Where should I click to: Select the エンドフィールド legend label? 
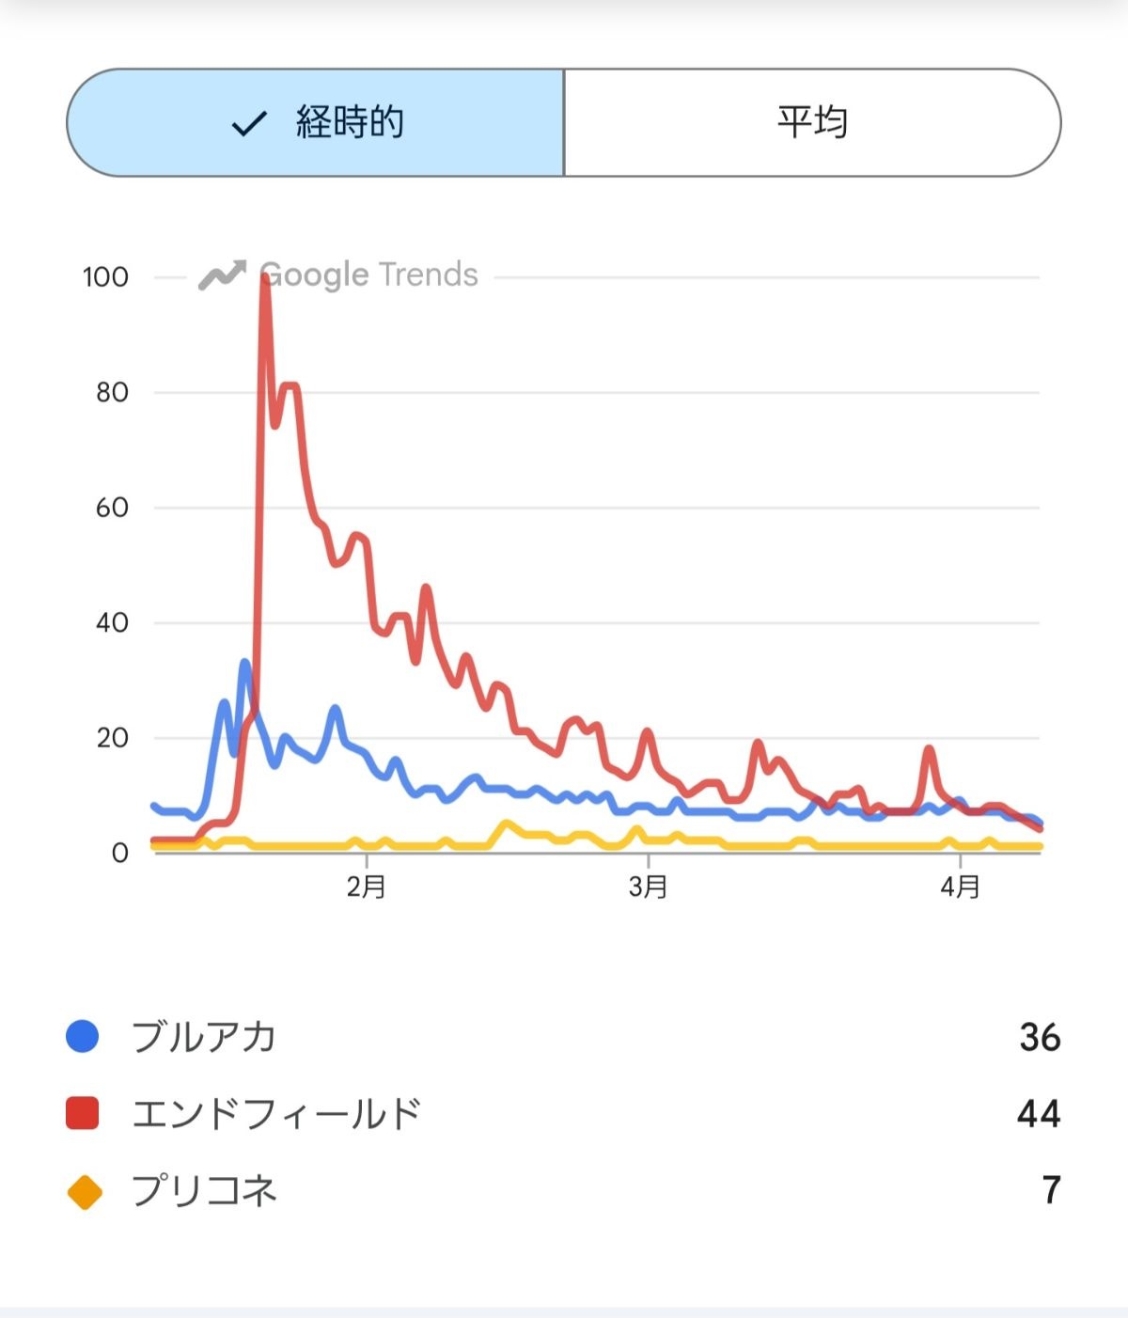point(275,1113)
